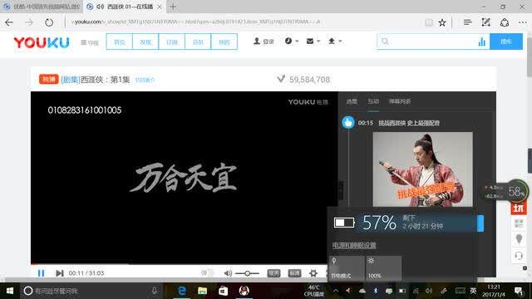Image resolution: width=532 pixels, height=299 pixels.
Task: Click the lightbulb icon in the sidebar
Action: tap(519, 239)
